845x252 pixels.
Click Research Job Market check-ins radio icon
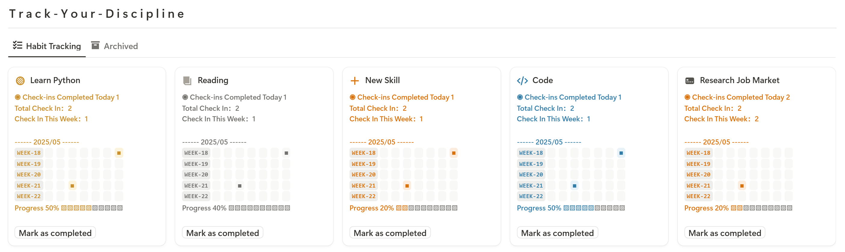(x=687, y=97)
